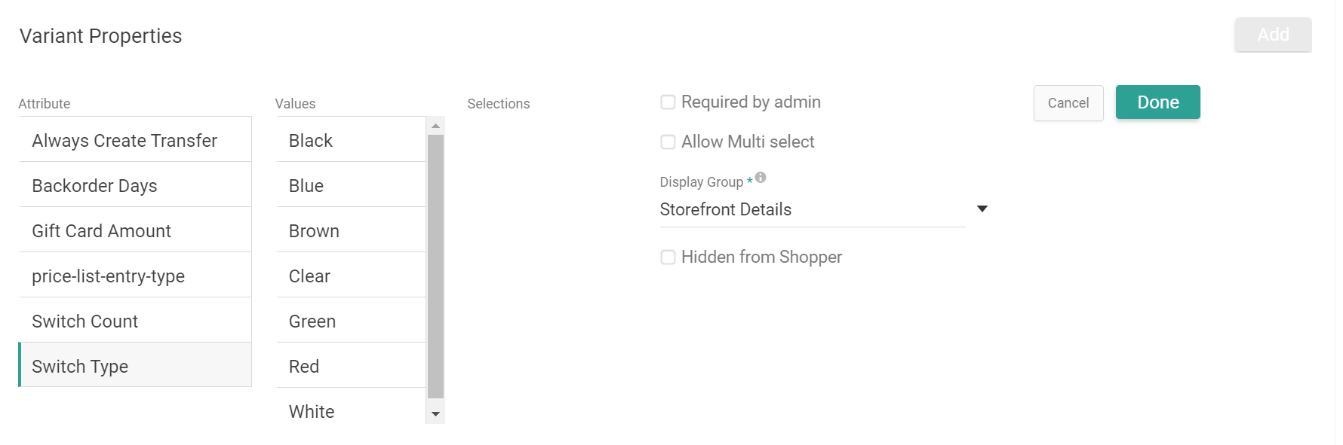Choose the Backorder Days attribute
Viewport: 1343px width, 445px height.
pyautogui.click(x=94, y=185)
